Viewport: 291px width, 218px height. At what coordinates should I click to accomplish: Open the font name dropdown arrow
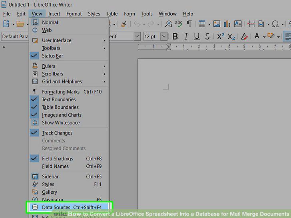point(137,36)
